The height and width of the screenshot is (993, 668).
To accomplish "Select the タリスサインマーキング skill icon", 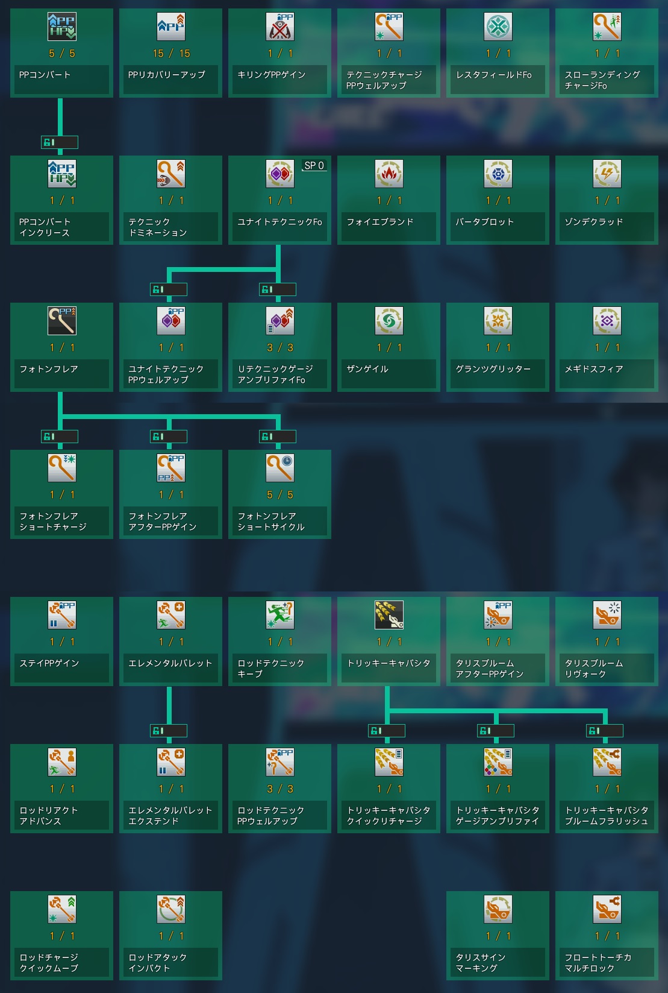I will click(498, 909).
